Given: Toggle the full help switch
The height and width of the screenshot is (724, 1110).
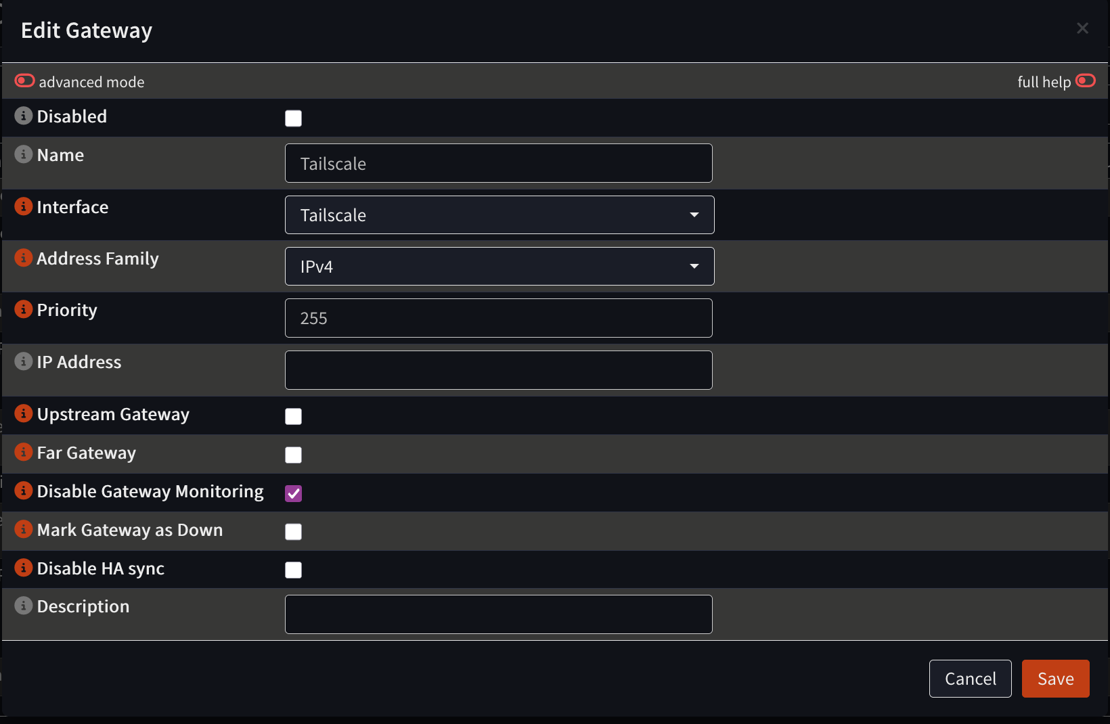Looking at the screenshot, I should (1086, 81).
